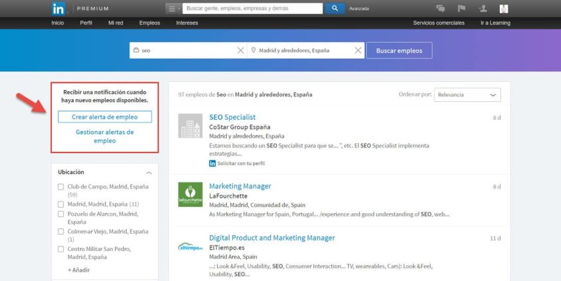561x281 pixels.
Task: Open Gestionar alertas de empleo link
Action: point(105,137)
